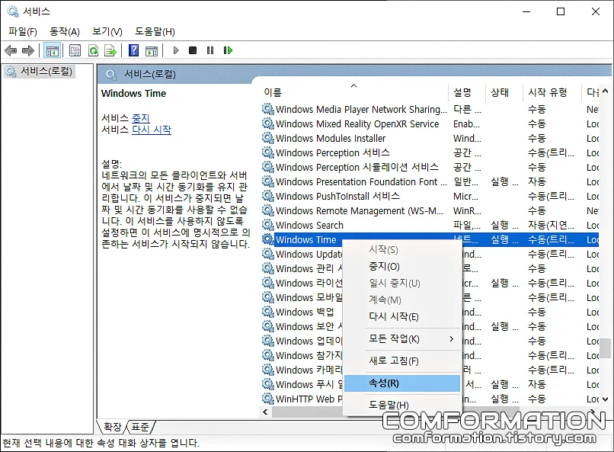Open the 도움말(H) menu in menu bar
Viewport: 614px width, 452px height.
coord(155,32)
